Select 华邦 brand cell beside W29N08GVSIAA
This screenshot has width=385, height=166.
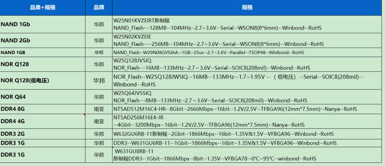99,52
